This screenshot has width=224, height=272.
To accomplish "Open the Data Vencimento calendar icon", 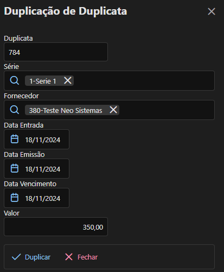I will (x=15, y=198).
